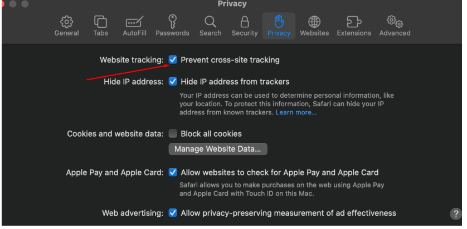
Task: Click the Privacy tab label
Action: tap(279, 33)
